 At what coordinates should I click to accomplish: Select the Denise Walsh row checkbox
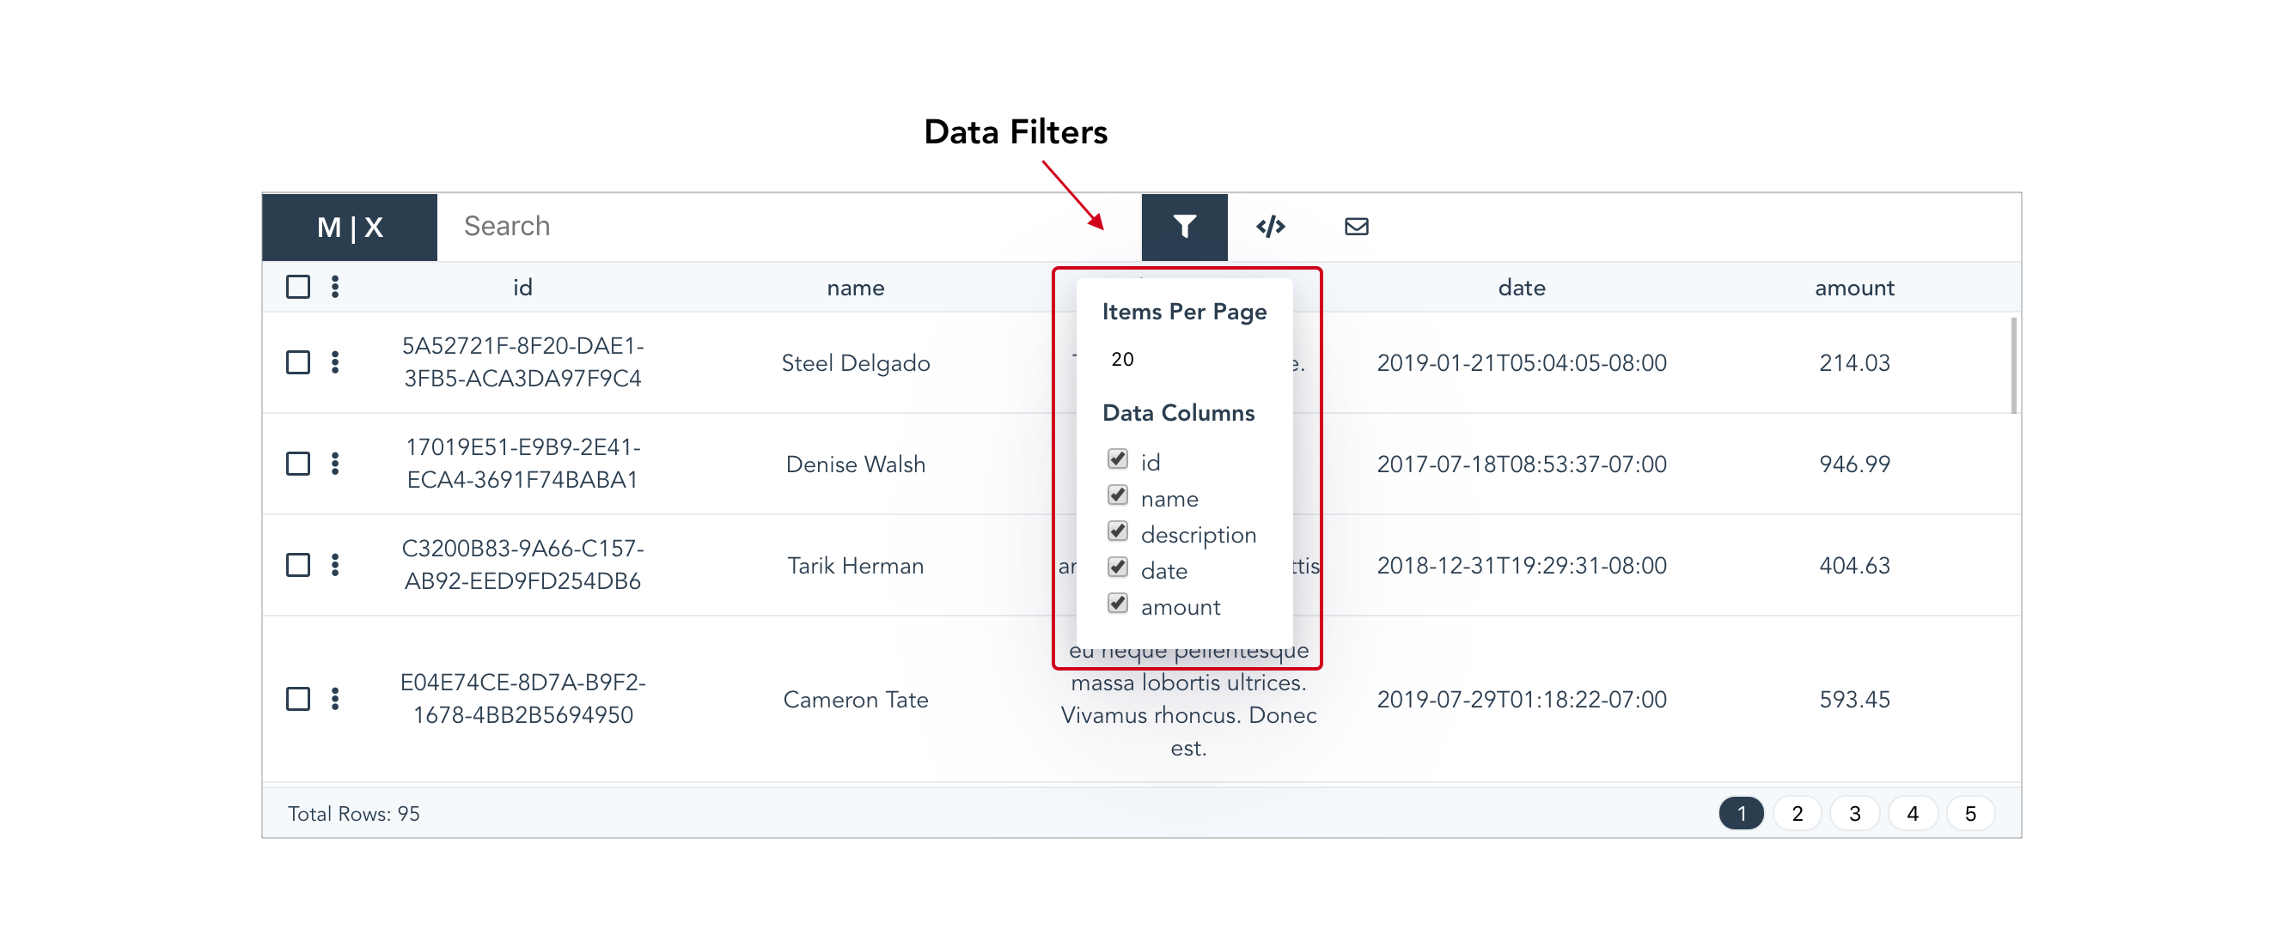pos(298,464)
